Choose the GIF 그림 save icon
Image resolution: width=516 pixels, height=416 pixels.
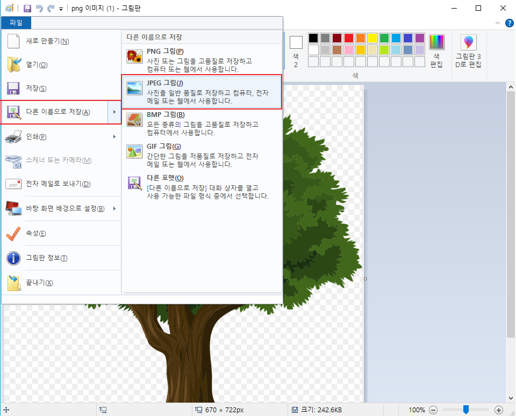click(x=134, y=151)
